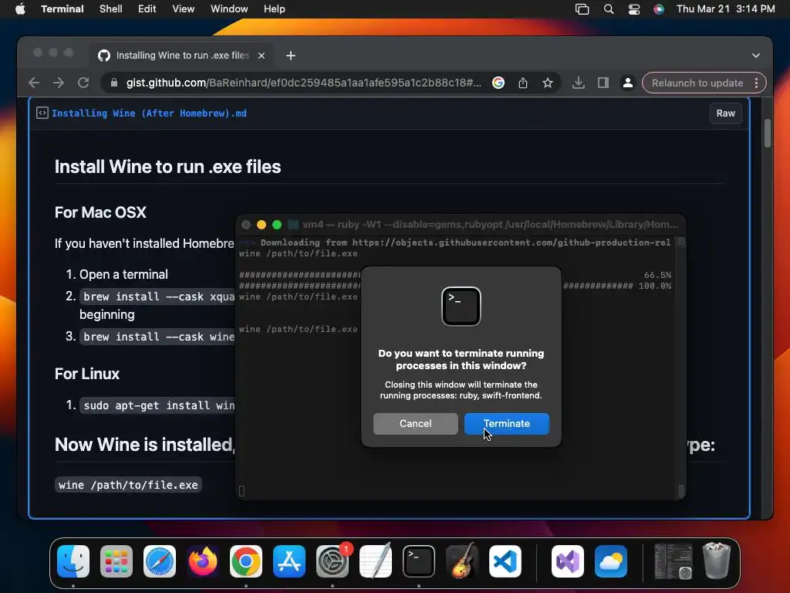This screenshot has height=593, width=790.
Task: Open the Edit menu
Action: coord(147,9)
